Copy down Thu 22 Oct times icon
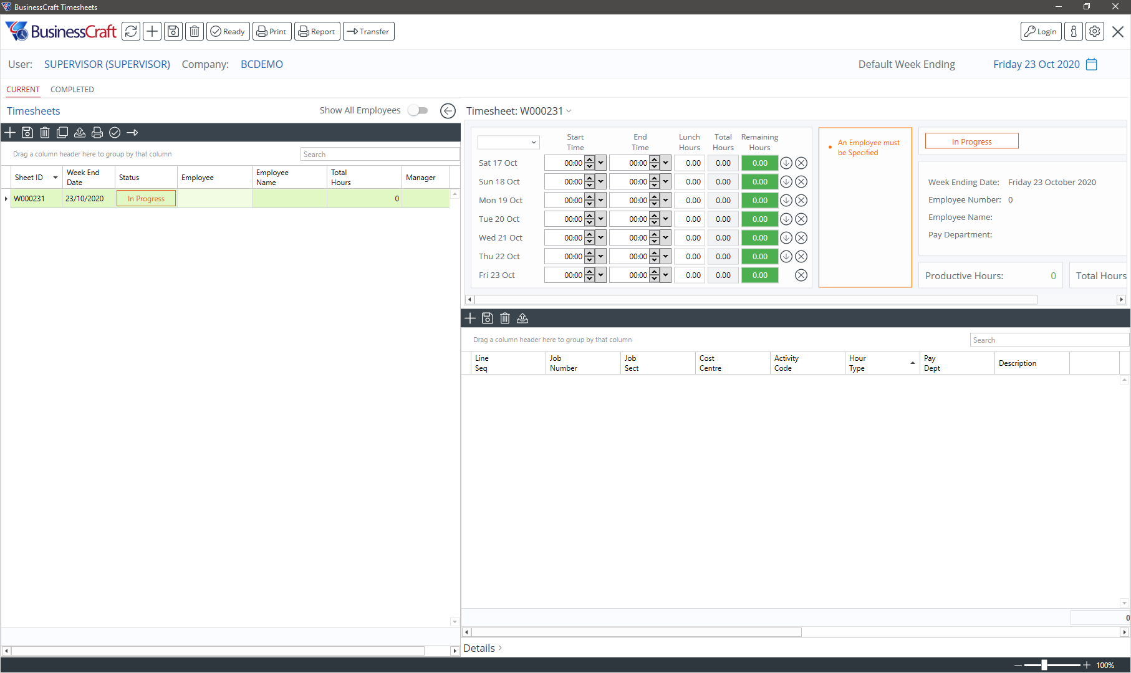Image resolution: width=1131 pixels, height=673 pixels. pos(786,257)
